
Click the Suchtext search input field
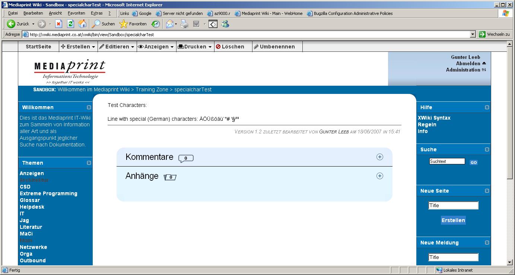tap(447, 161)
